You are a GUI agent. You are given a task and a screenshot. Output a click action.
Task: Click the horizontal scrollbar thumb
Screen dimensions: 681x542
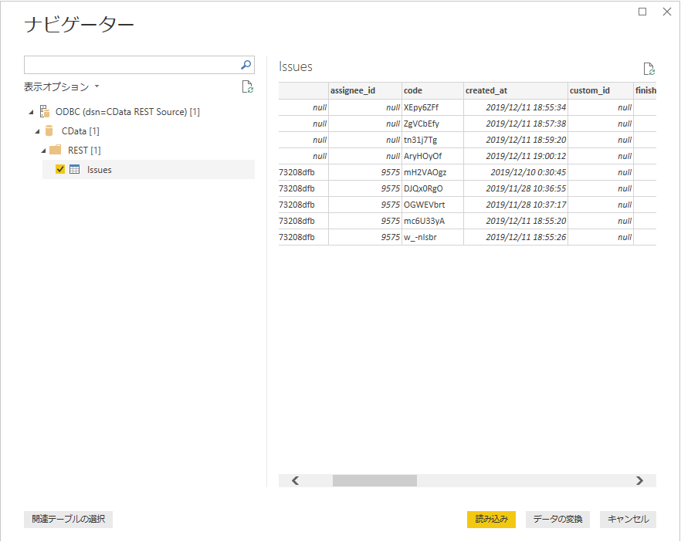[374, 480]
